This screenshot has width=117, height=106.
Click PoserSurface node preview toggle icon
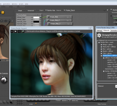pyautogui.click(x=40, y=15)
